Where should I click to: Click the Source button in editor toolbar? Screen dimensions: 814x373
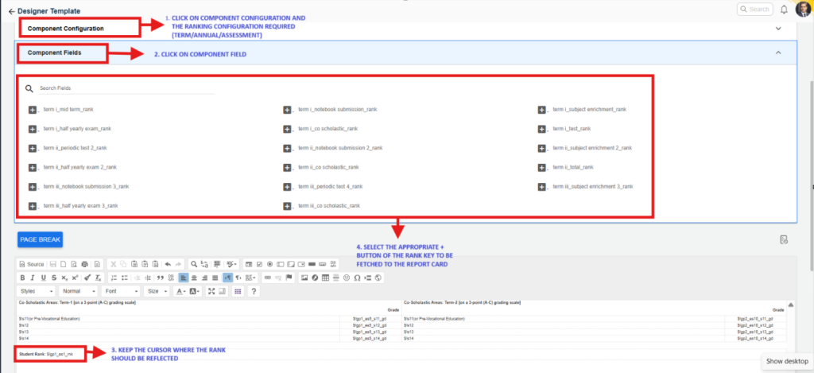[x=32, y=263]
